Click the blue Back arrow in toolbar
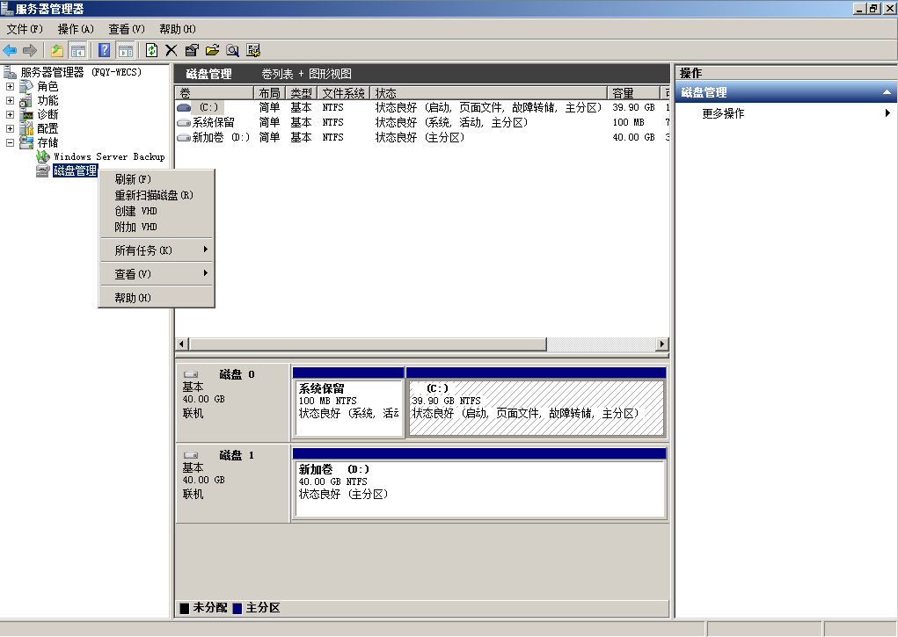This screenshot has height=637, width=898. [11, 50]
